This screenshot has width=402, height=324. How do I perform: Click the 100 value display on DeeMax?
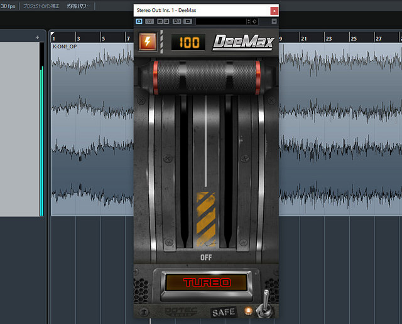click(x=188, y=42)
